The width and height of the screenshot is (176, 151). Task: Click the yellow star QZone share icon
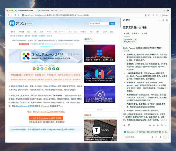[46, 69]
